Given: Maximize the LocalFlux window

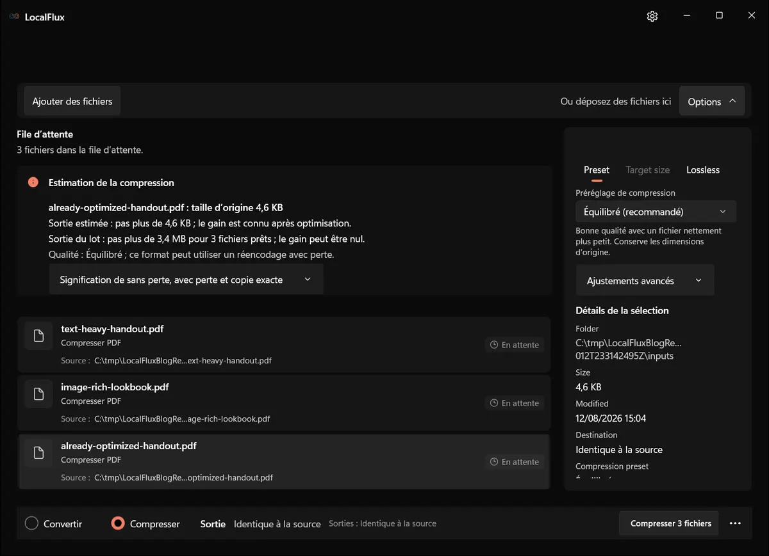Looking at the screenshot, I should point(719,16).
